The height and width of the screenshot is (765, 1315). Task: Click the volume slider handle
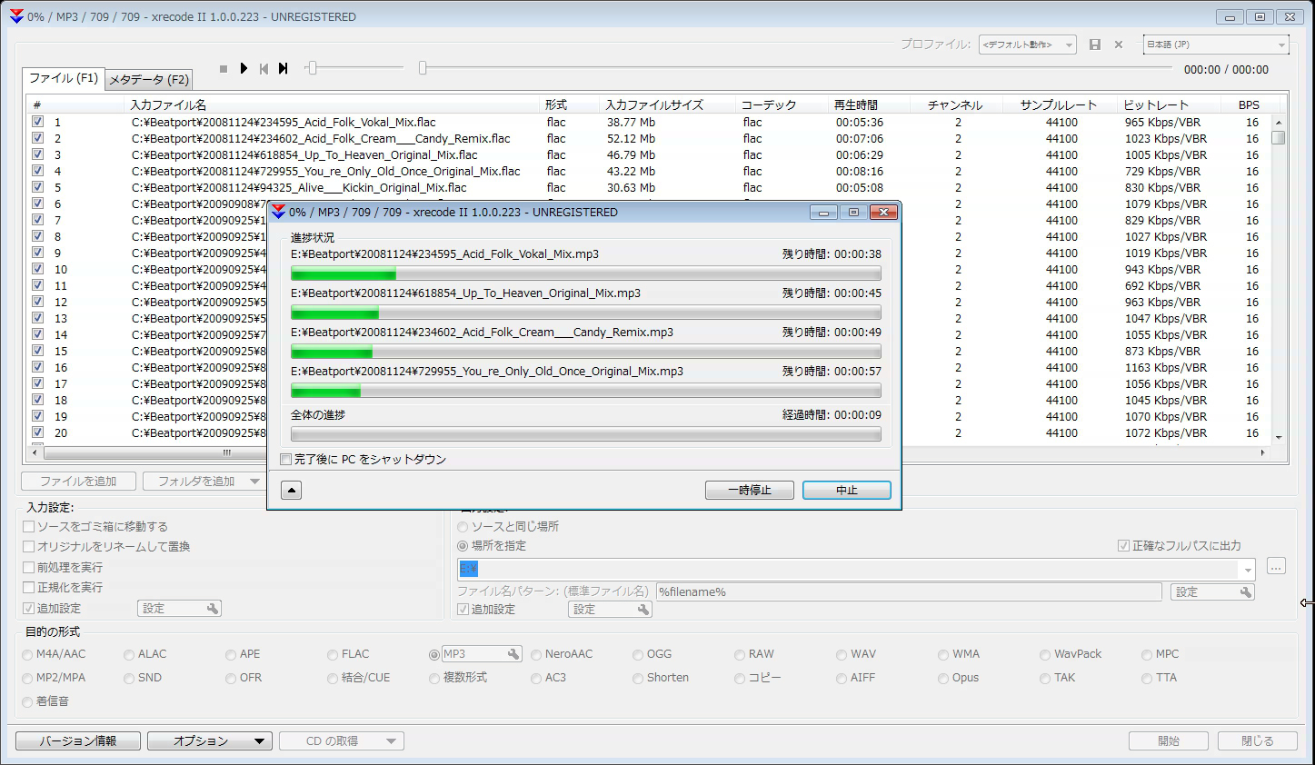coord(312,68)
